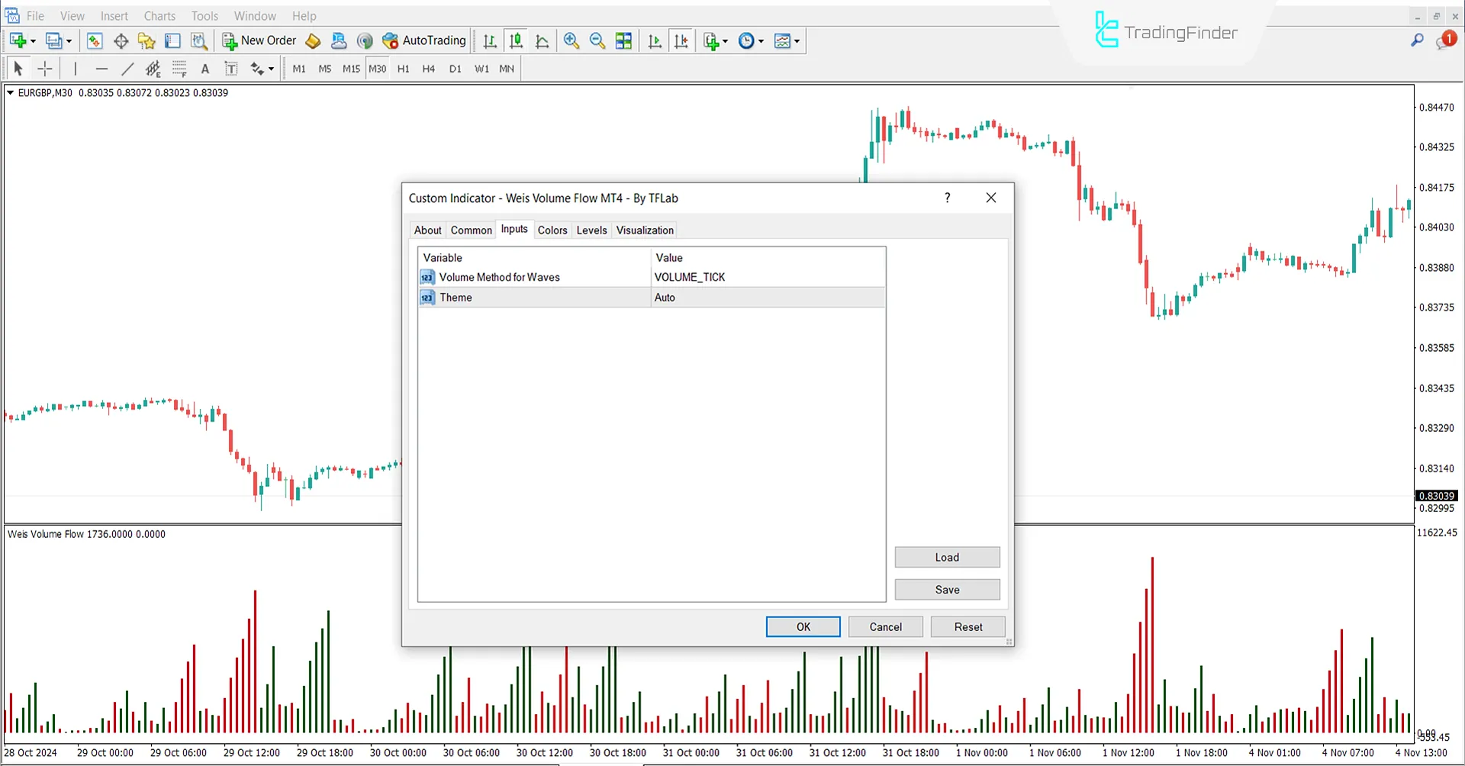Viewport: 1465px width, 766px height.
Task: Click the Zoom In magnifier icon
Action: pos(572,40)
